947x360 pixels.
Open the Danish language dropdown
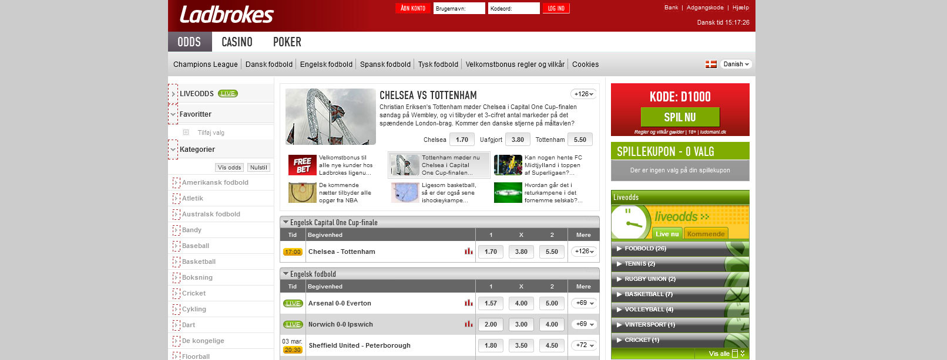pos(736,64)
